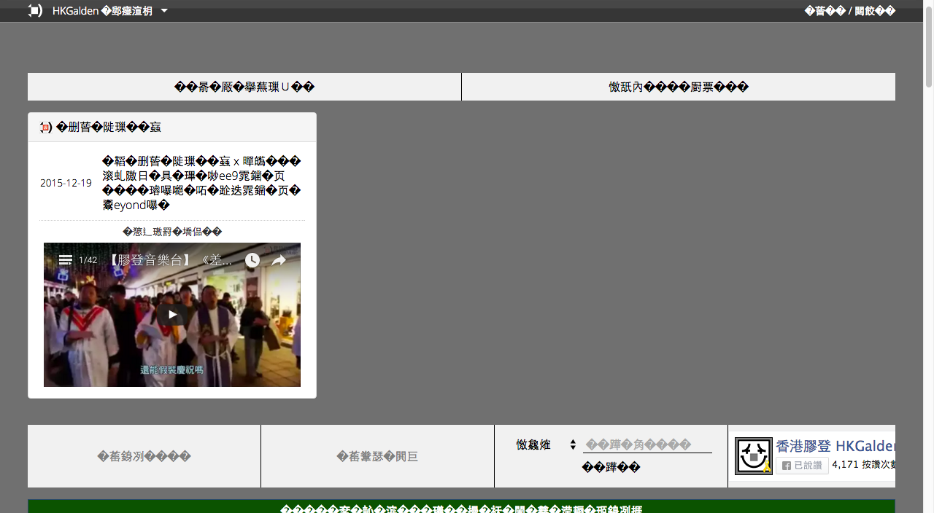934x513 pixels.
Task: Click the second gray button in bottom row
Action: [x=377, y=456]
